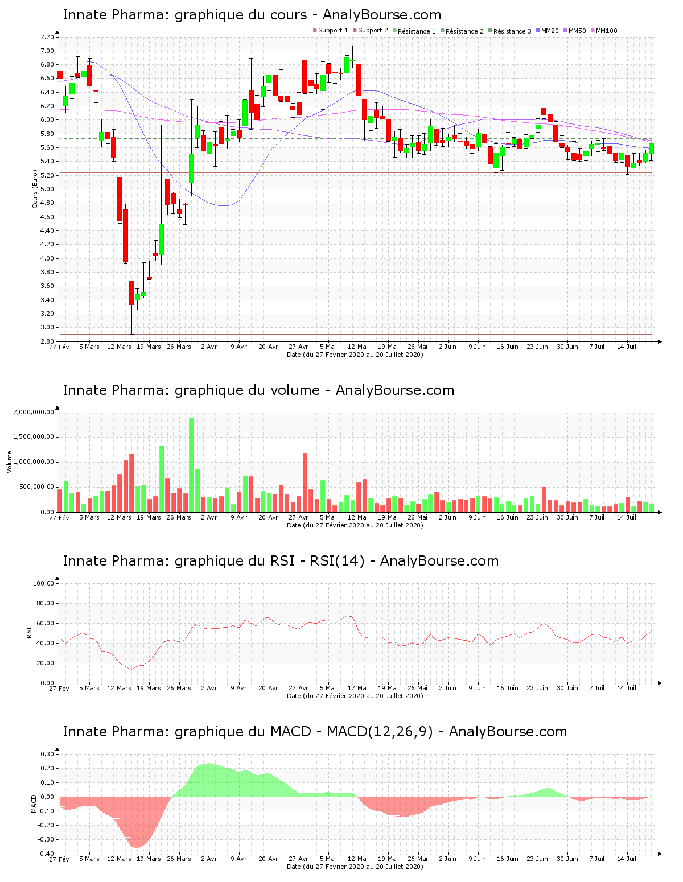Click the 100.00 value on RSI axis

(44, 583)
